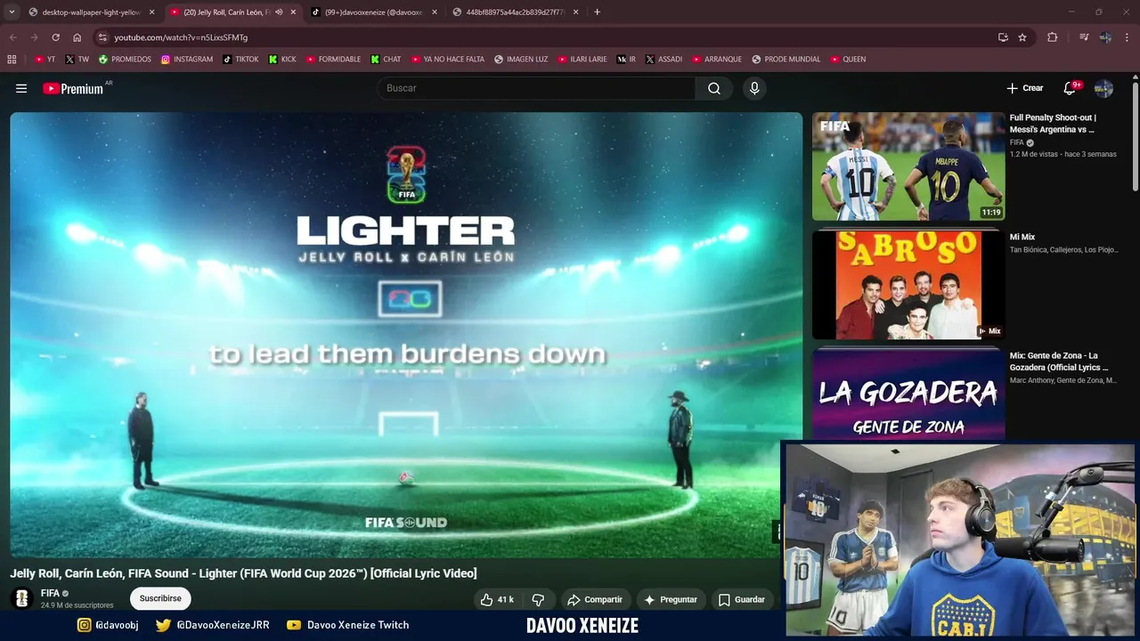1140x641 pixels.
Task: Open FIFA channel name link
Action: [x=50, y=593]
